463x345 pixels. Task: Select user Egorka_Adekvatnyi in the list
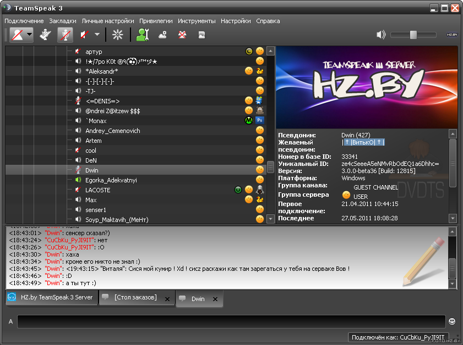pos(111,180)
